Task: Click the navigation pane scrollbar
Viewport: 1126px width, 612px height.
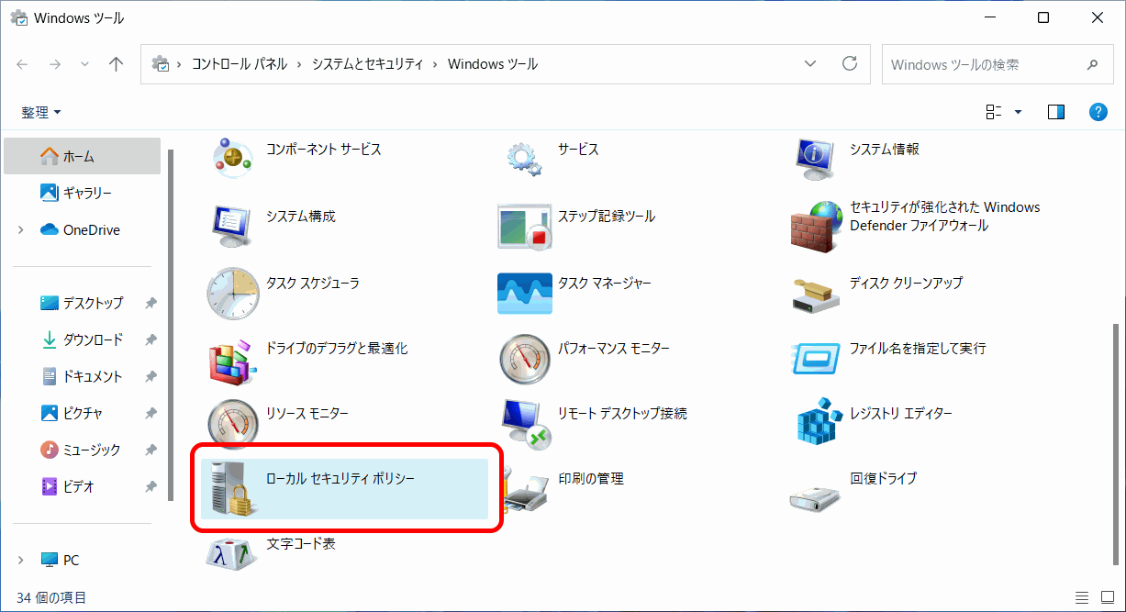Action: [x=170, y=325]
